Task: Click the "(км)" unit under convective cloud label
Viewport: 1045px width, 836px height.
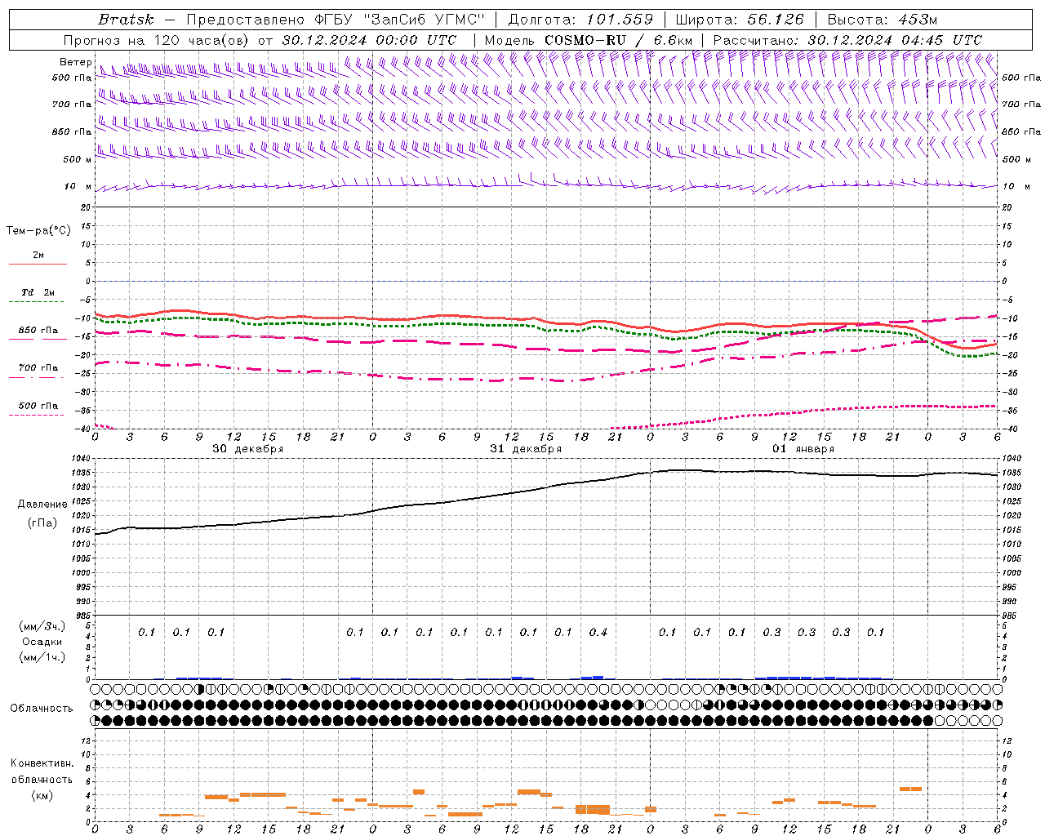Action: (42, 795)
